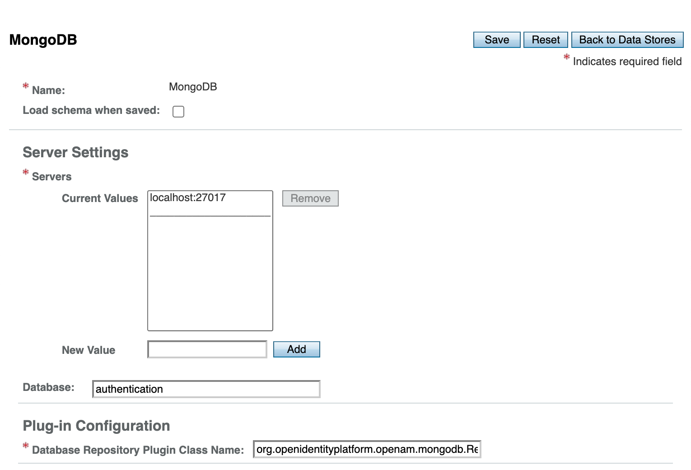
Task: Enable Load schema when saved checkbox
Action: click(x=178, y=112)
